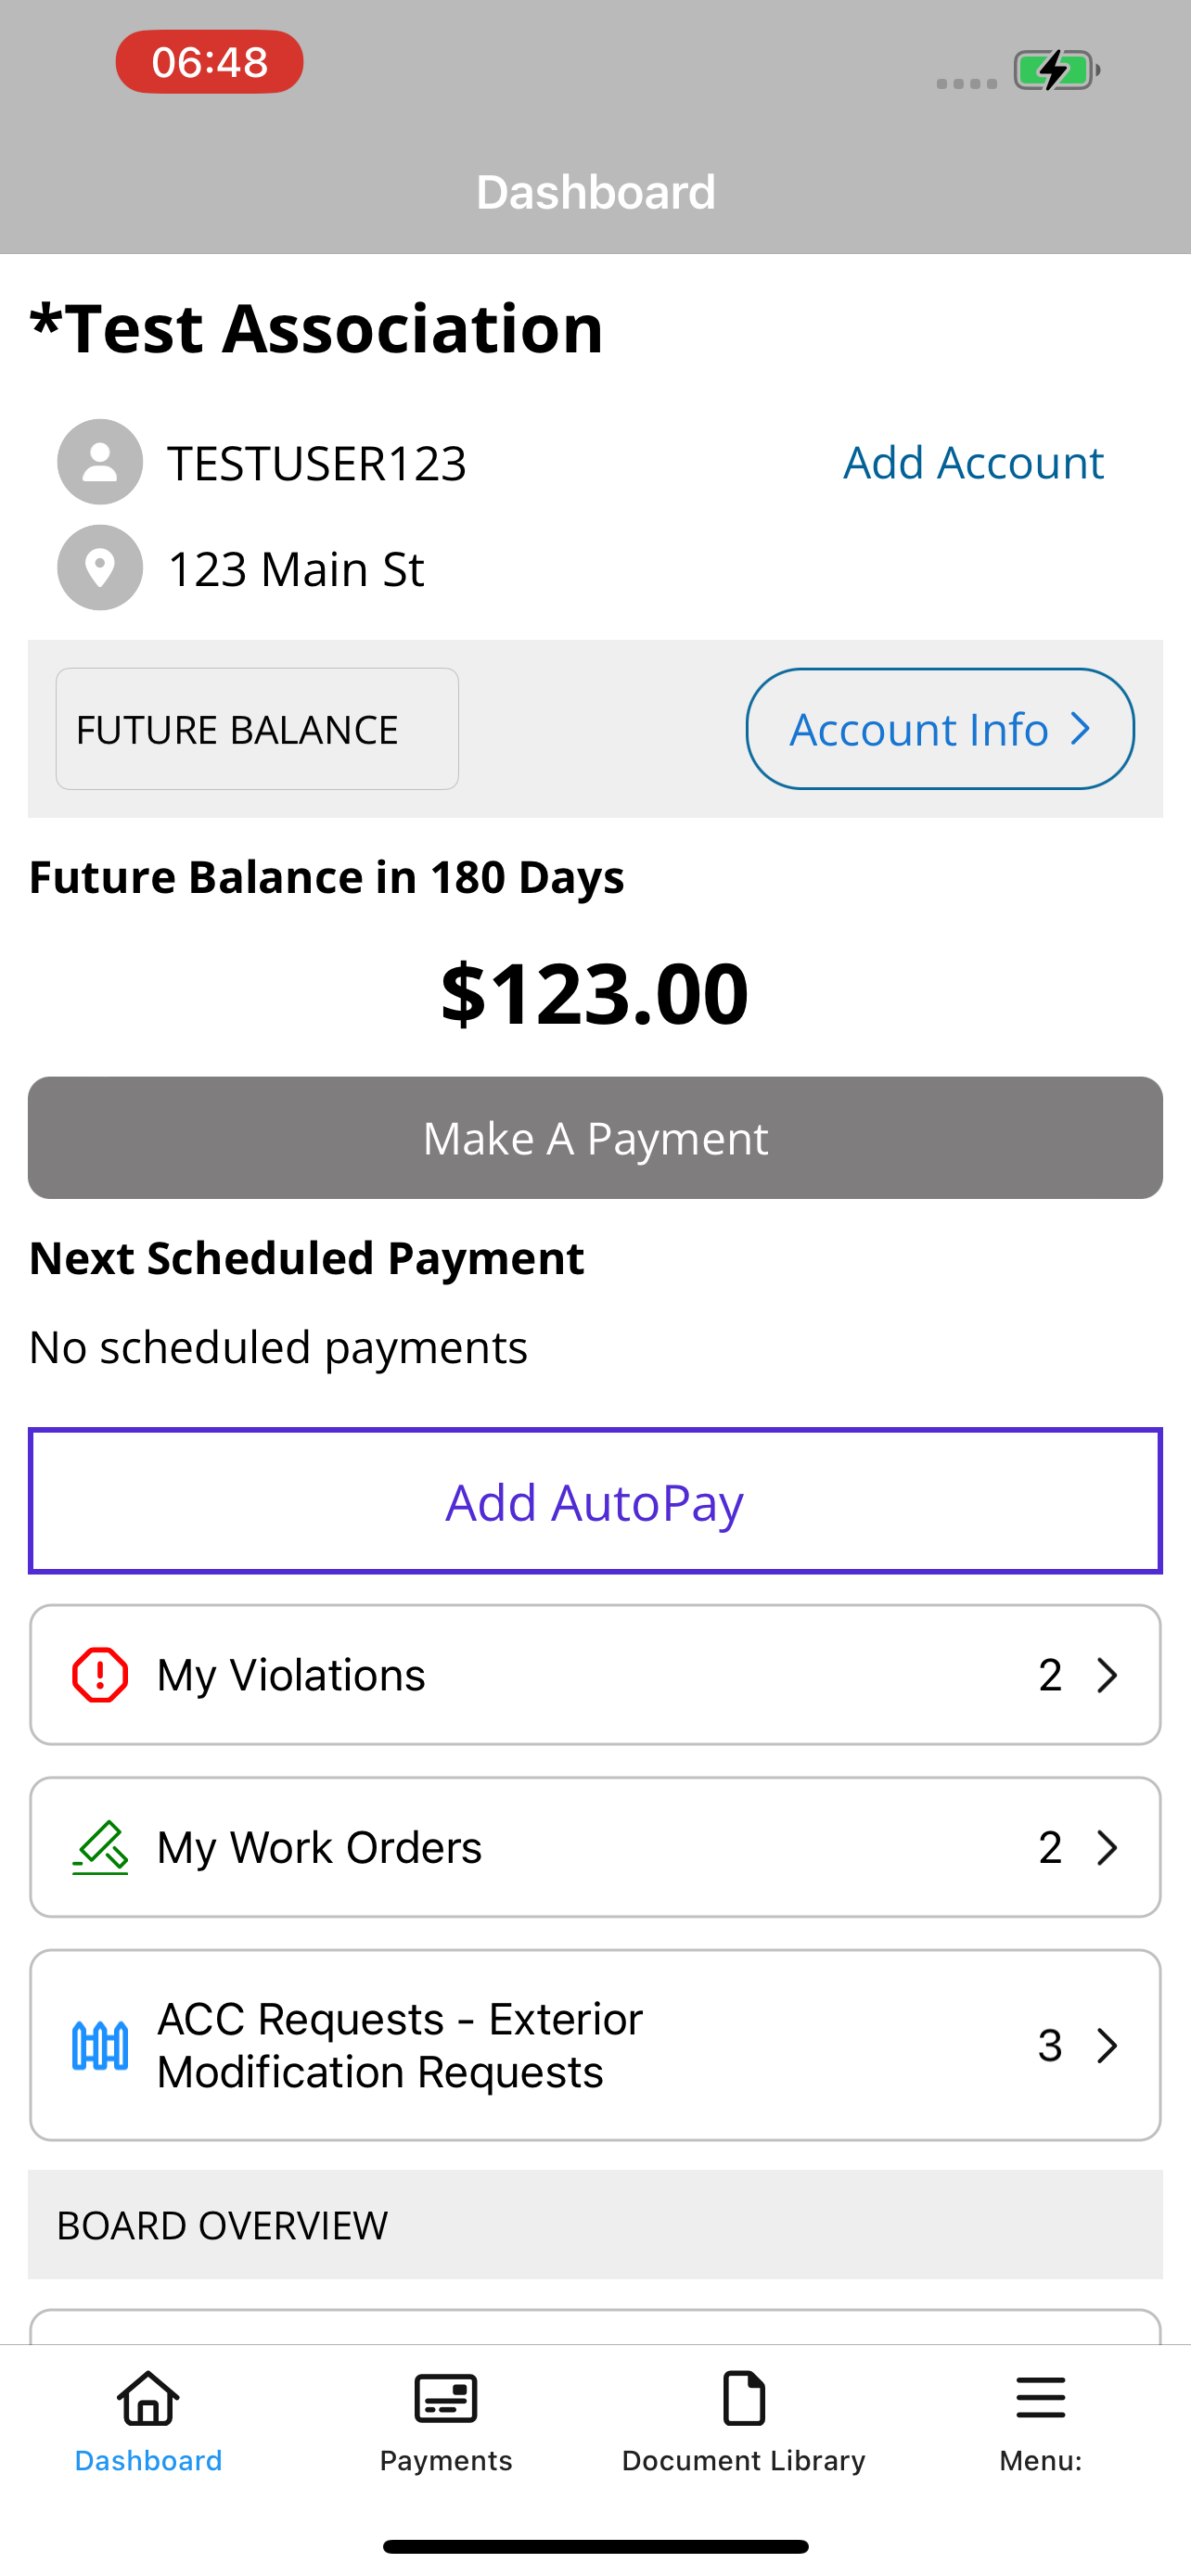1191x2576 pixels.
Task: Expand My Violations chevron arrow
Action: click(1106, 1675)
